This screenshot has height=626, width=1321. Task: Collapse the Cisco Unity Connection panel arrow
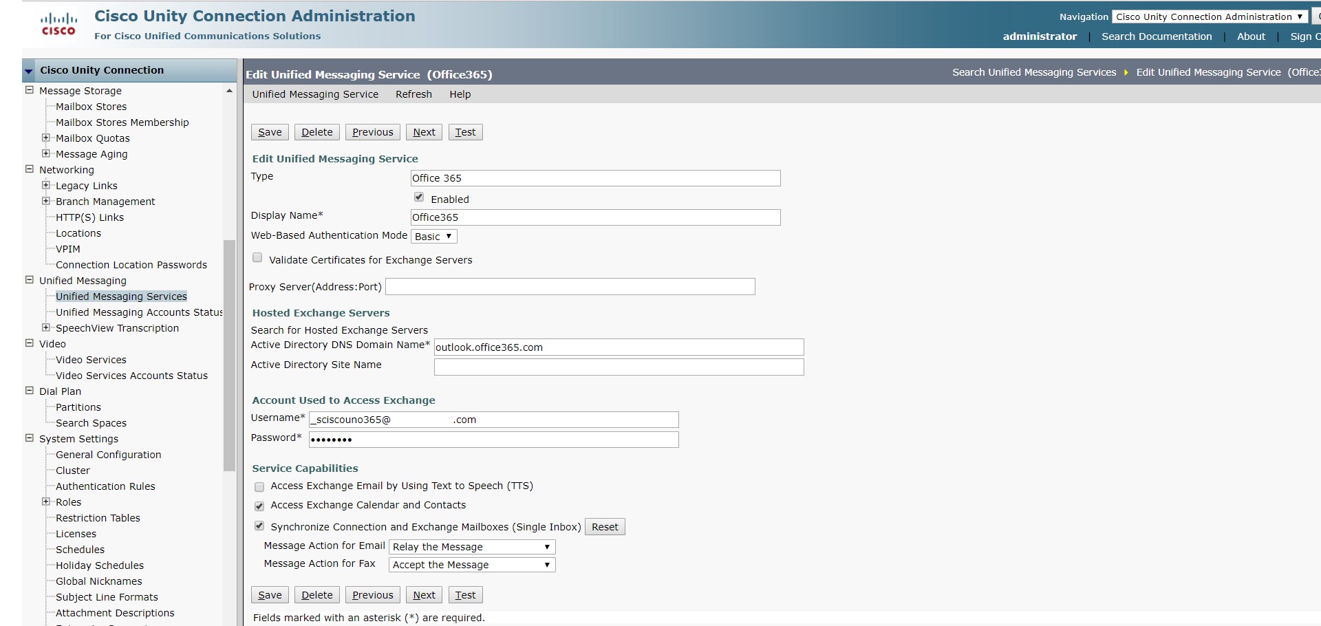[29, 71]
